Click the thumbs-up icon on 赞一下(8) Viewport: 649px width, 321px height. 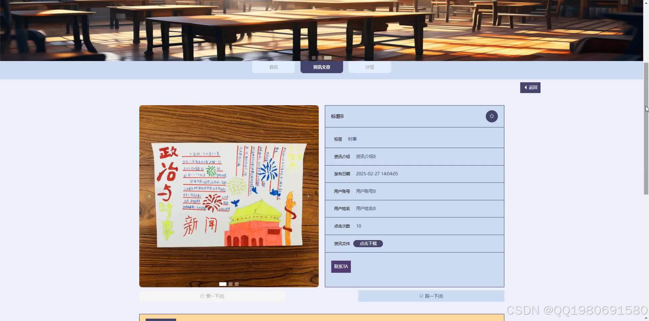(x=203, y=296)
